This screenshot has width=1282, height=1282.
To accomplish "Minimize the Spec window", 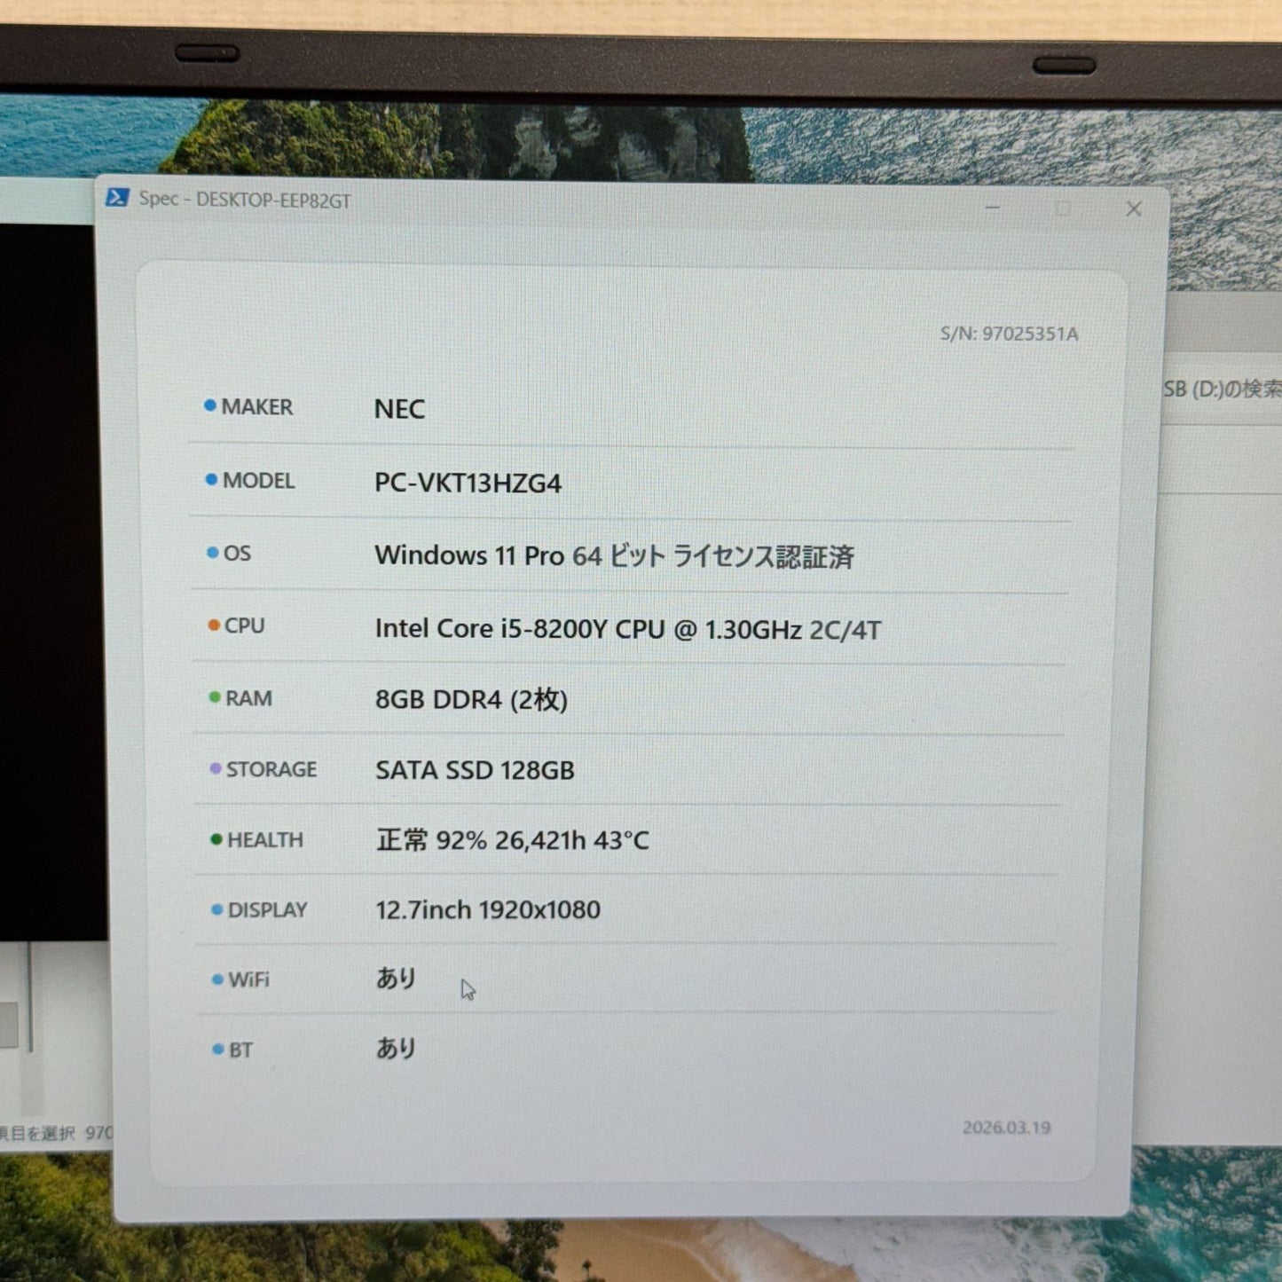I will click(x=993, y=208).
